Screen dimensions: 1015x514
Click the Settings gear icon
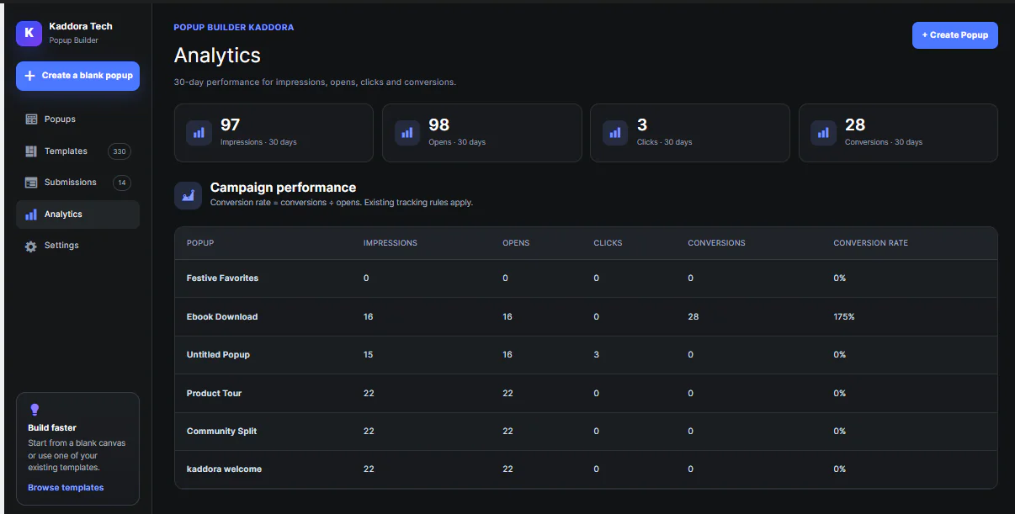[31, 246]
